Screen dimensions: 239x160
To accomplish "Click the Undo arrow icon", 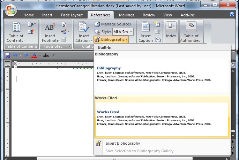I will point(15,55).
